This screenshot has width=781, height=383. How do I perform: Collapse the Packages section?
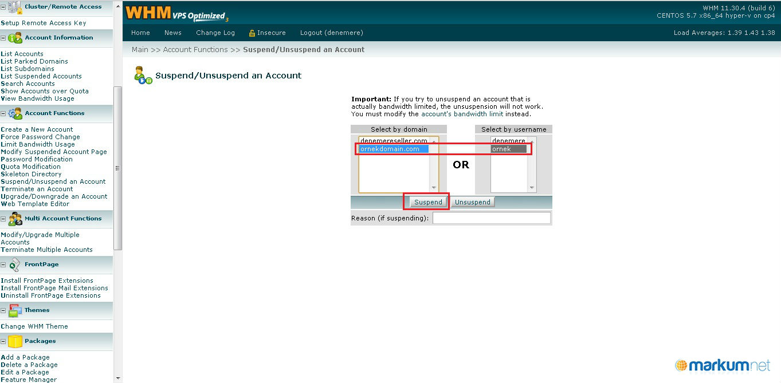(x=3, y=341)
